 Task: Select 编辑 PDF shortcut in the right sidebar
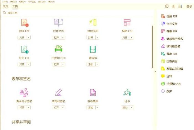(x=169, y=31)
